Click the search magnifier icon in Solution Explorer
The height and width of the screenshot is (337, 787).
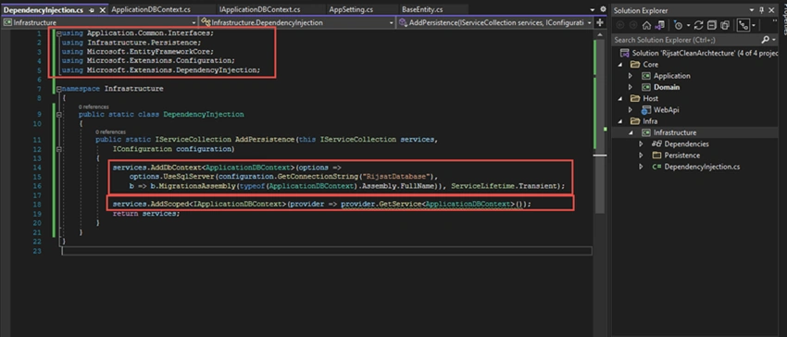point(765,40)
